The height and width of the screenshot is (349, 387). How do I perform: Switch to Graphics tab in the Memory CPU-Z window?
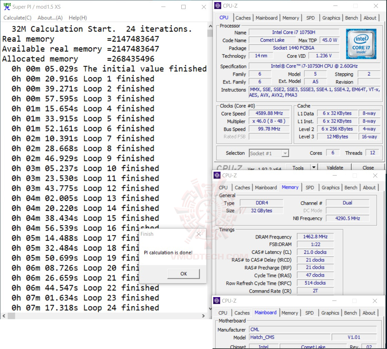coord(330,188)
